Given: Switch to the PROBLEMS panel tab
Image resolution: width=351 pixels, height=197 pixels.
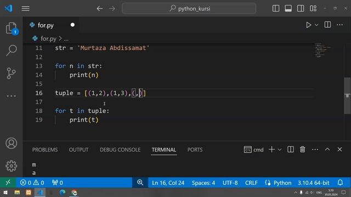Looking at the screenshot, I should [x=45, y=149].
